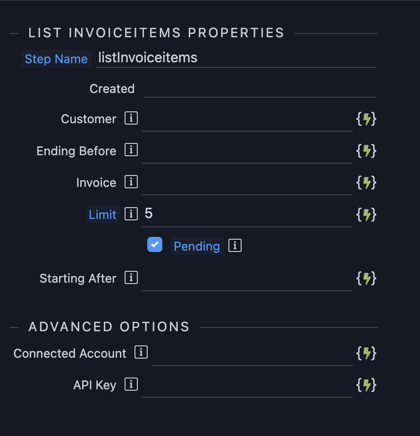Open the expression editor for Limit field
This screenshot has height=436, width=420.
point(366,215)
